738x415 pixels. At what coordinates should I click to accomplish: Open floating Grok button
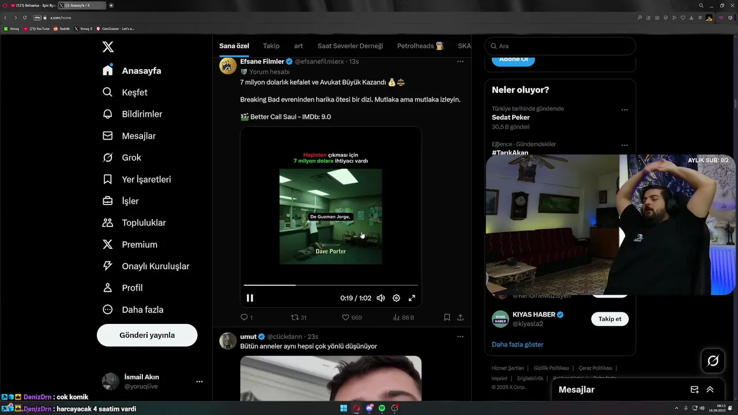pyautogui.click(x=713, y=361)
